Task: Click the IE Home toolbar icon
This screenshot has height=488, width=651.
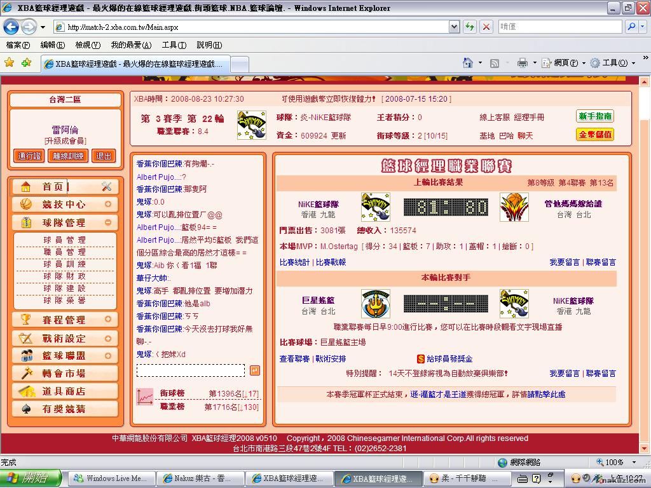Action: pyautogui.click(x=468, y=63)
